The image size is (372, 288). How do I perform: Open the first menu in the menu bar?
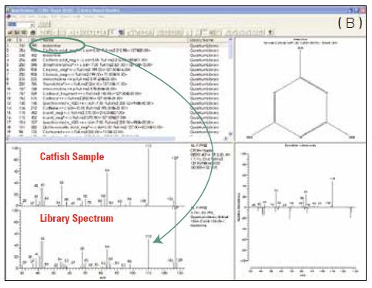pos(15,17)
